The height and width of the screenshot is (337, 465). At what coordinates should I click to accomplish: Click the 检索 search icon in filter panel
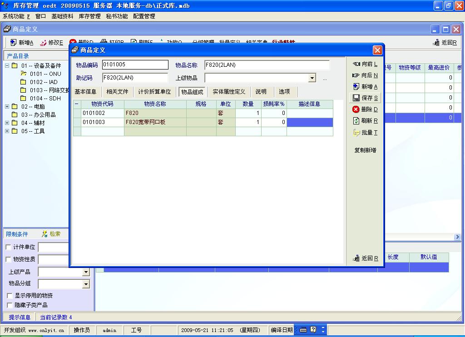coord(45,234)
